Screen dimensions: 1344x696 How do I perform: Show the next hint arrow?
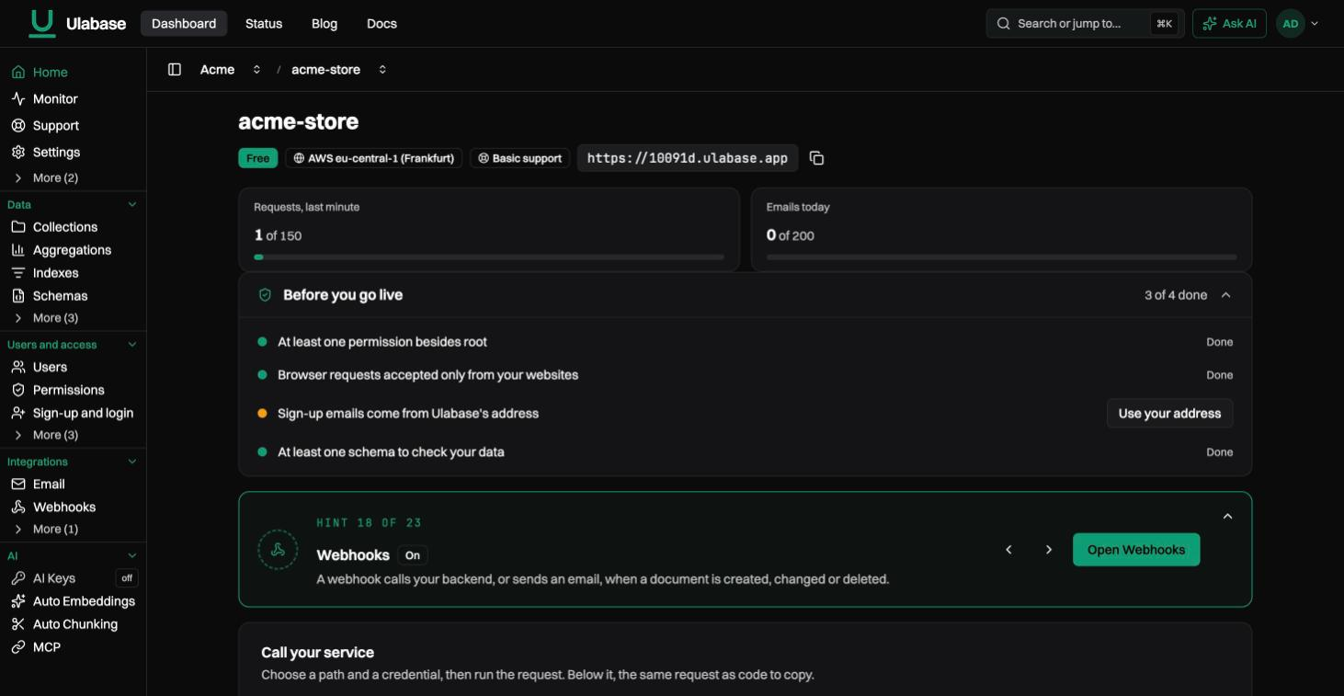(x=1049, y=550)
